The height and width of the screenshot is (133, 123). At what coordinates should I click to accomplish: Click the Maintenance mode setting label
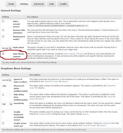19,38
